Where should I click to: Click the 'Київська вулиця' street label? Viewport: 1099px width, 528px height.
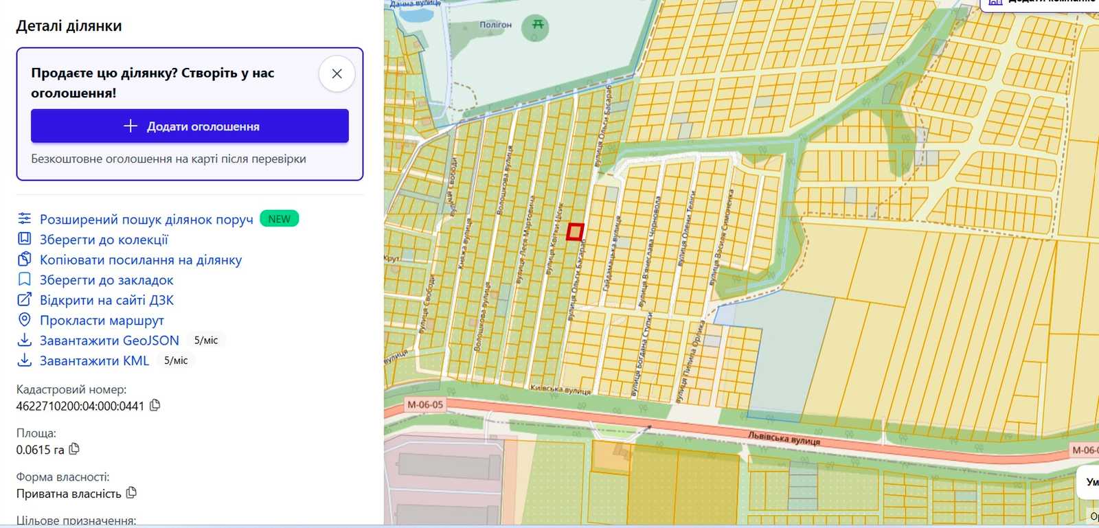(x=560, y=389)
